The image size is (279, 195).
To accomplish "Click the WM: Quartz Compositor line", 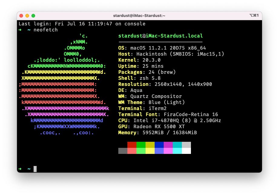I will [x=150, y=96].
